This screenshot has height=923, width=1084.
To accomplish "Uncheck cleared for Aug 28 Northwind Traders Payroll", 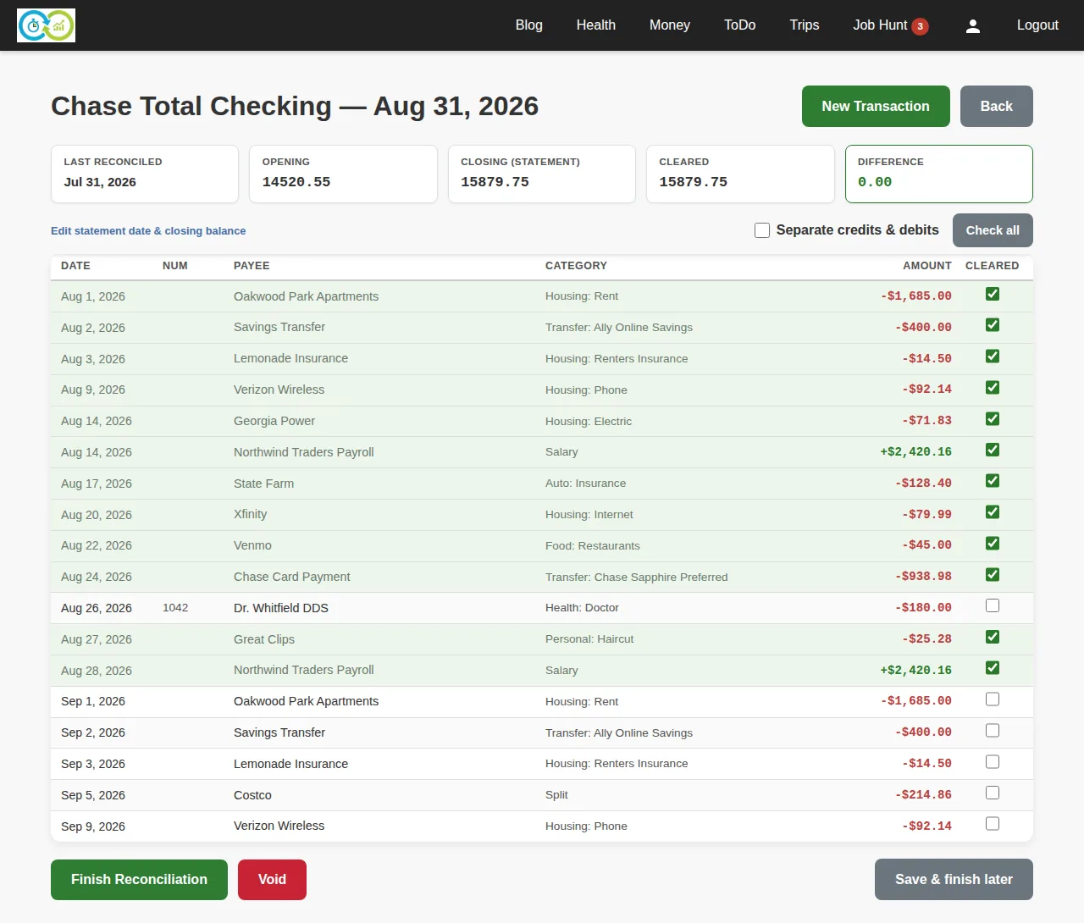I will click(993, 668).
